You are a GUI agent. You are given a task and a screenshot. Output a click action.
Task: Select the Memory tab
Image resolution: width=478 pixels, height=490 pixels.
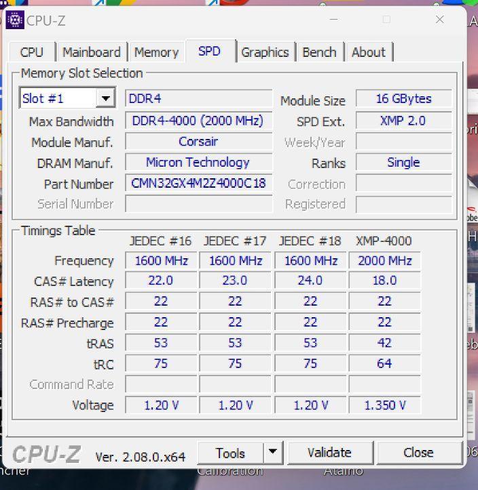point(157,52)
